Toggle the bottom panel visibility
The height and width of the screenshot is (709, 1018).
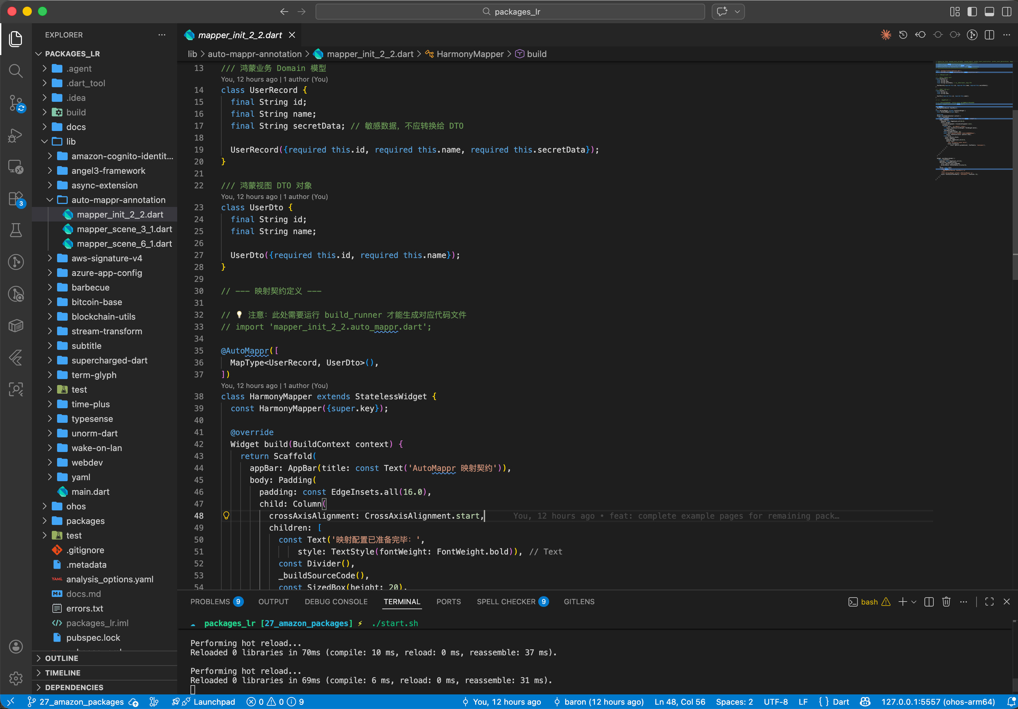click(989, 12)
